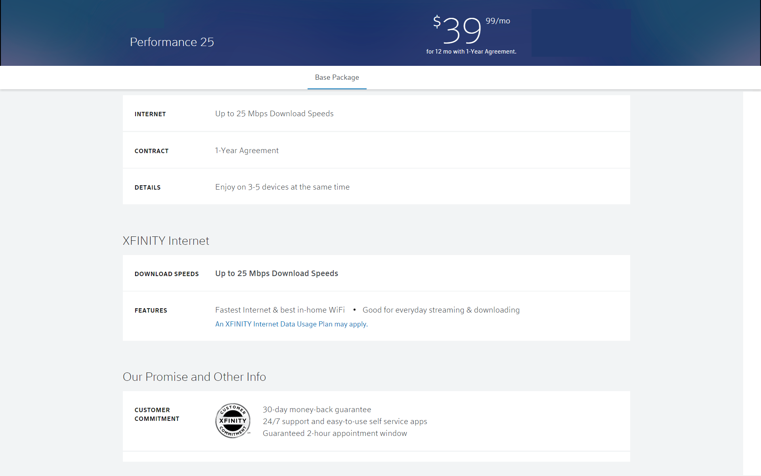Click 'Good for everyday streaming & downloading' text
This screenshot has width=761, height=476.
coord(441,310)
